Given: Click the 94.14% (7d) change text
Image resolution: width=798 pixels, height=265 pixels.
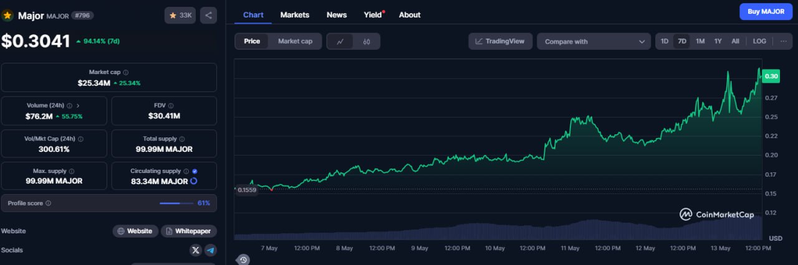Looking at the screenshot, I should [x=102, y=42].
